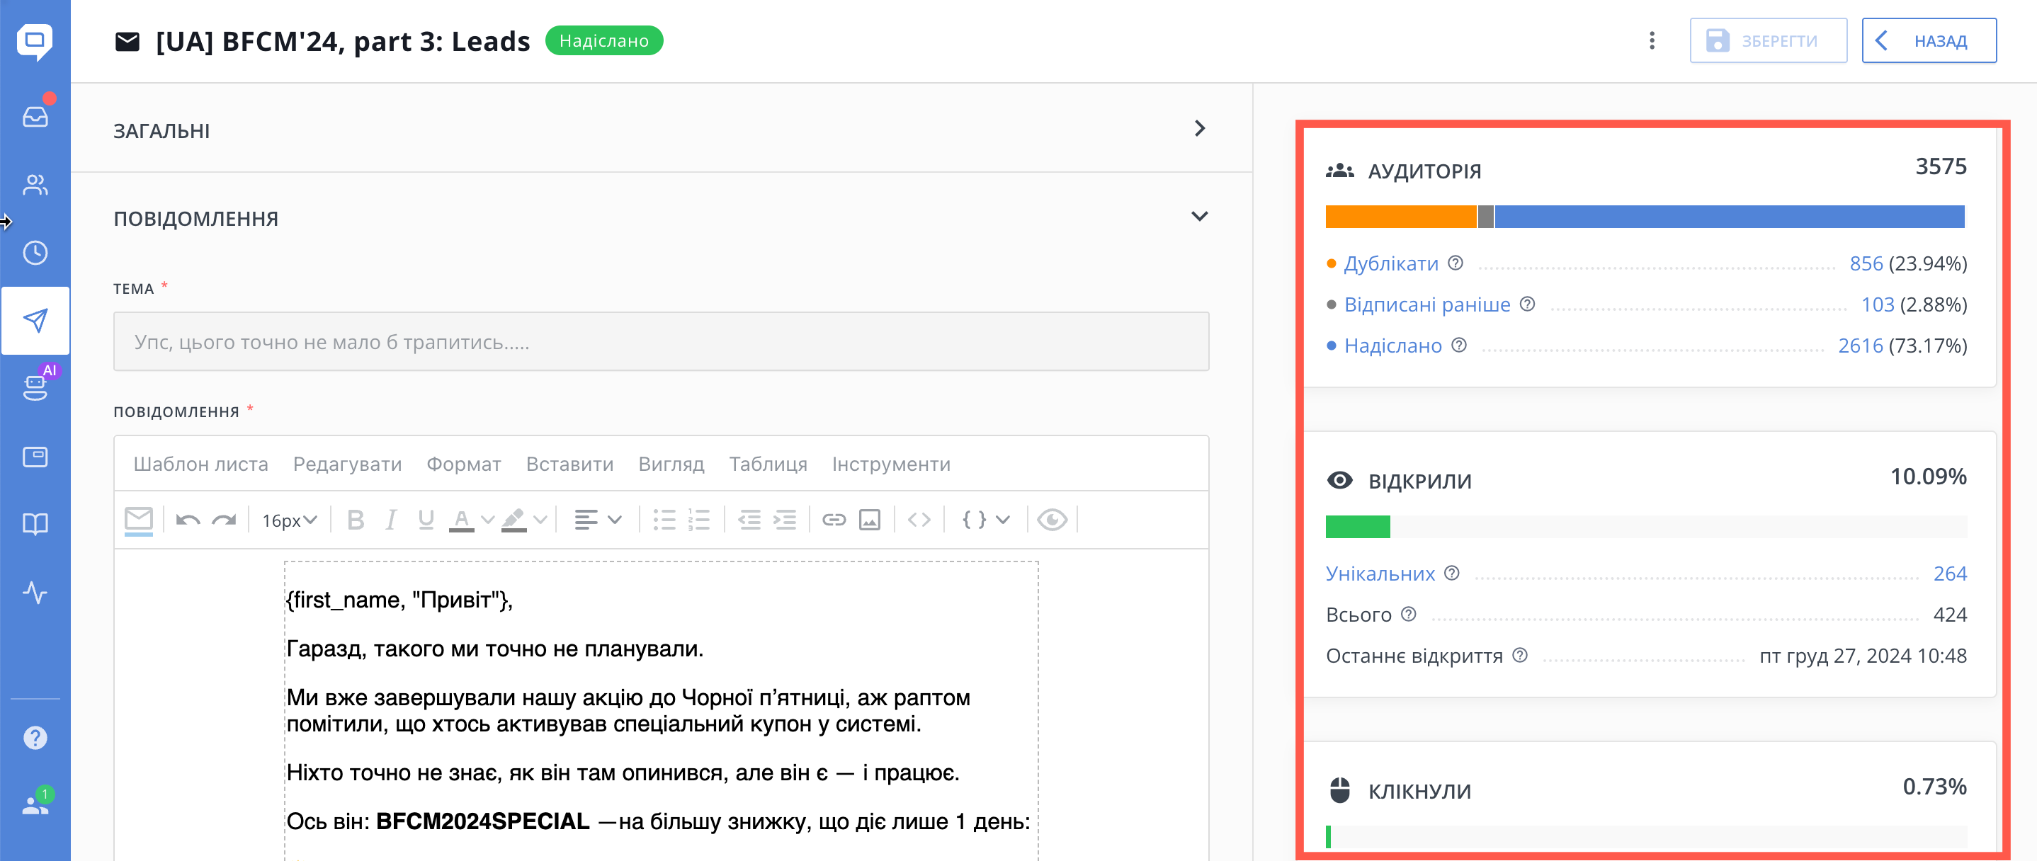
Task: Open the Вставити menu
Action: 569,464
